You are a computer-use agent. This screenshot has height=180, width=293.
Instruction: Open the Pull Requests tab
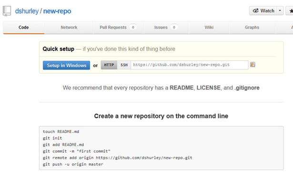coord(118,28)
